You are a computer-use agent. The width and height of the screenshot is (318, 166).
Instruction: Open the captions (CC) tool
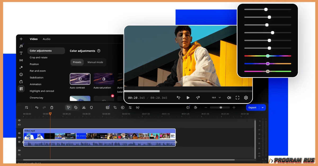click(107, 107)
